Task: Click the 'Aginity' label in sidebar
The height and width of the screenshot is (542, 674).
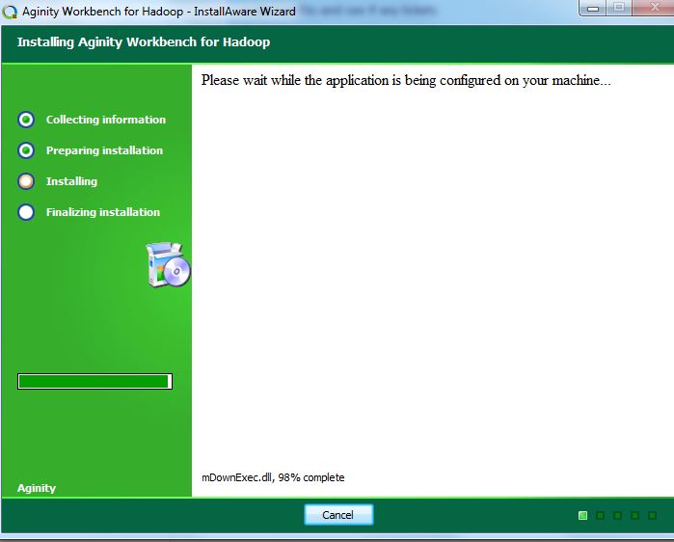Action: pos(37,488)
